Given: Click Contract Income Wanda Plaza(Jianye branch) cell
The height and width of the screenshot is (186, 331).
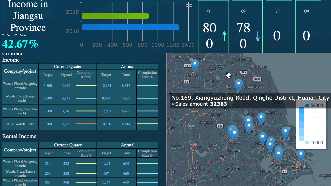Looking at the screenshot, I should click(x=20, y=98).
